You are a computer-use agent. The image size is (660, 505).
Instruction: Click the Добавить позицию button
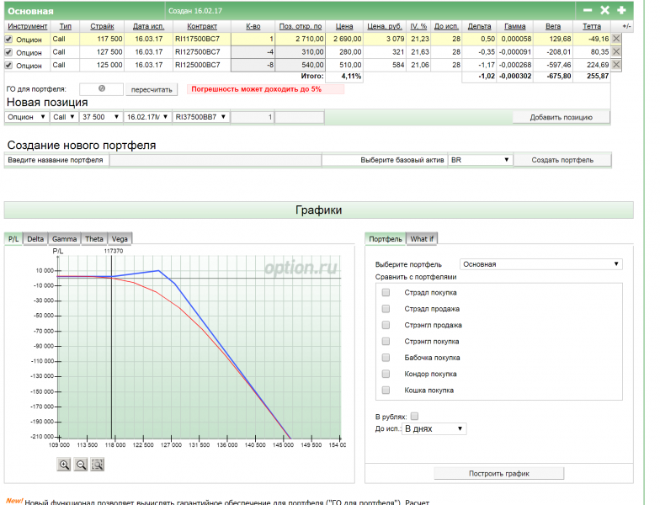[561, 118]
